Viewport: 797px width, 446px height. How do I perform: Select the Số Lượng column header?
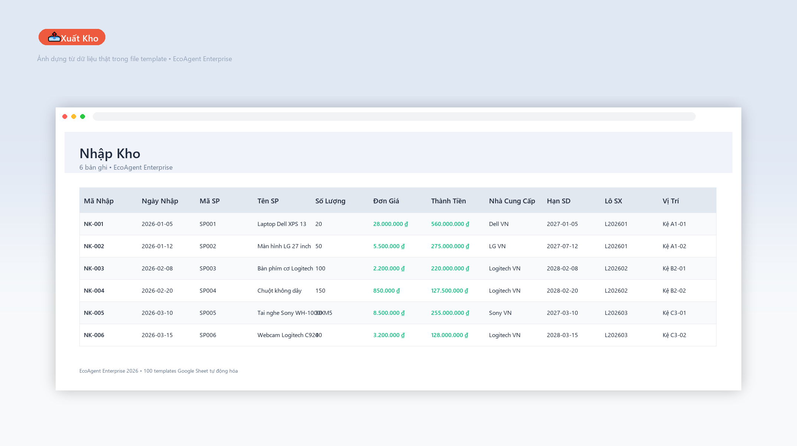[330, 201]
